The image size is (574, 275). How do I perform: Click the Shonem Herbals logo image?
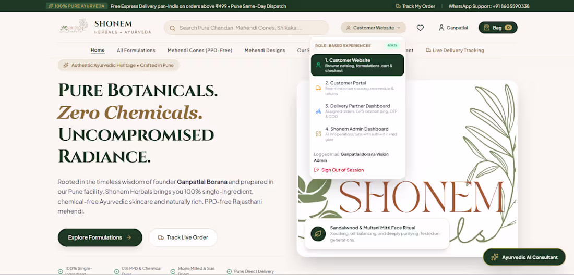[74, 27]
